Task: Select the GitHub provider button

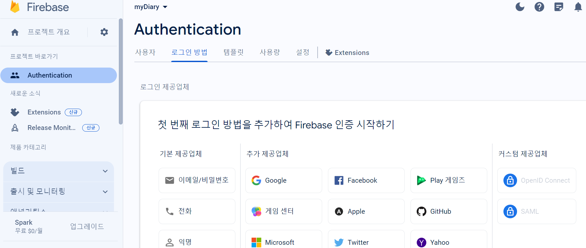Action: pyautogui.click(x=449, y=211)
